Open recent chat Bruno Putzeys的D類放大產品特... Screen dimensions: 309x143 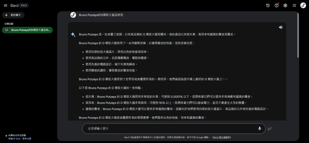click(27, 30)
